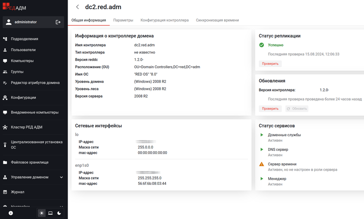Viewport: 364px width, 219px height.
Task: Select the Конфигурация контроллера tab
Action: [x=164, y=20]
